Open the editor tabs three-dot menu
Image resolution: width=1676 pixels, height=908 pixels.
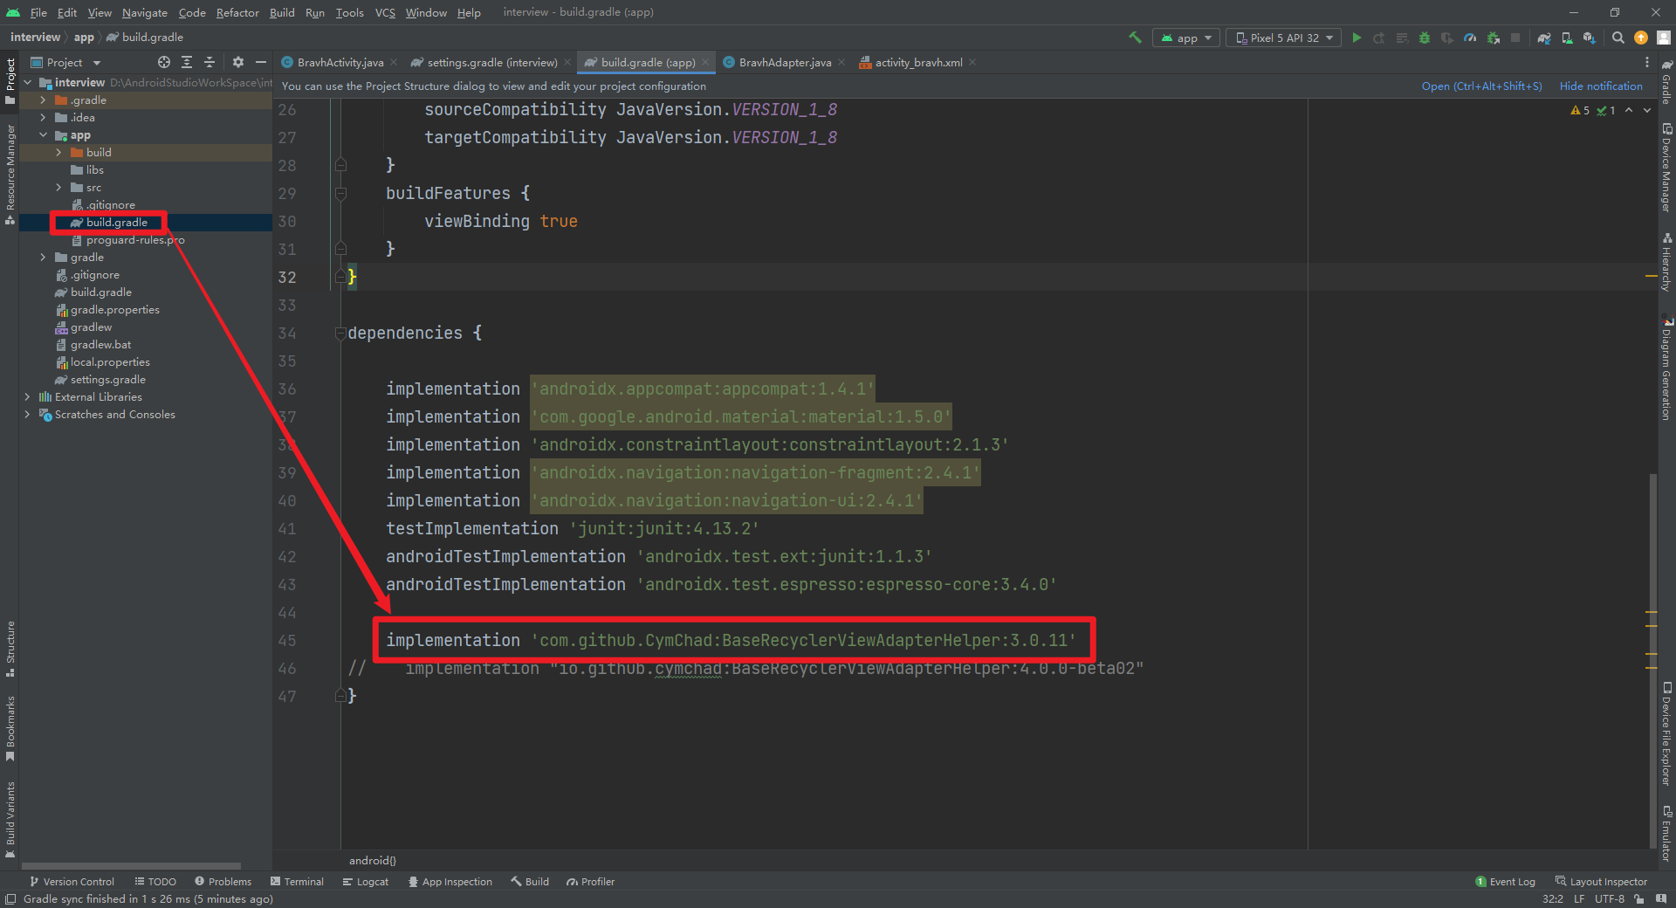tap(1647, 62)
